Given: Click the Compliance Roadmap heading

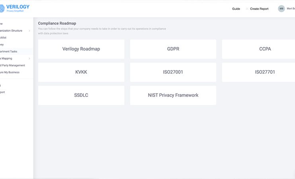Looking at the screenshot, I should (x=57, y=23).
